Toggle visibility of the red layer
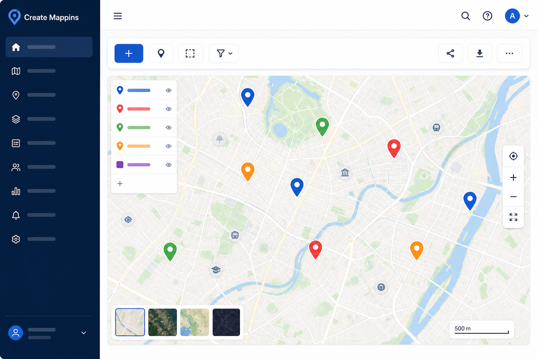Image resolution: width=538 pixels, height=359 pixels. (x=168, y=109)
